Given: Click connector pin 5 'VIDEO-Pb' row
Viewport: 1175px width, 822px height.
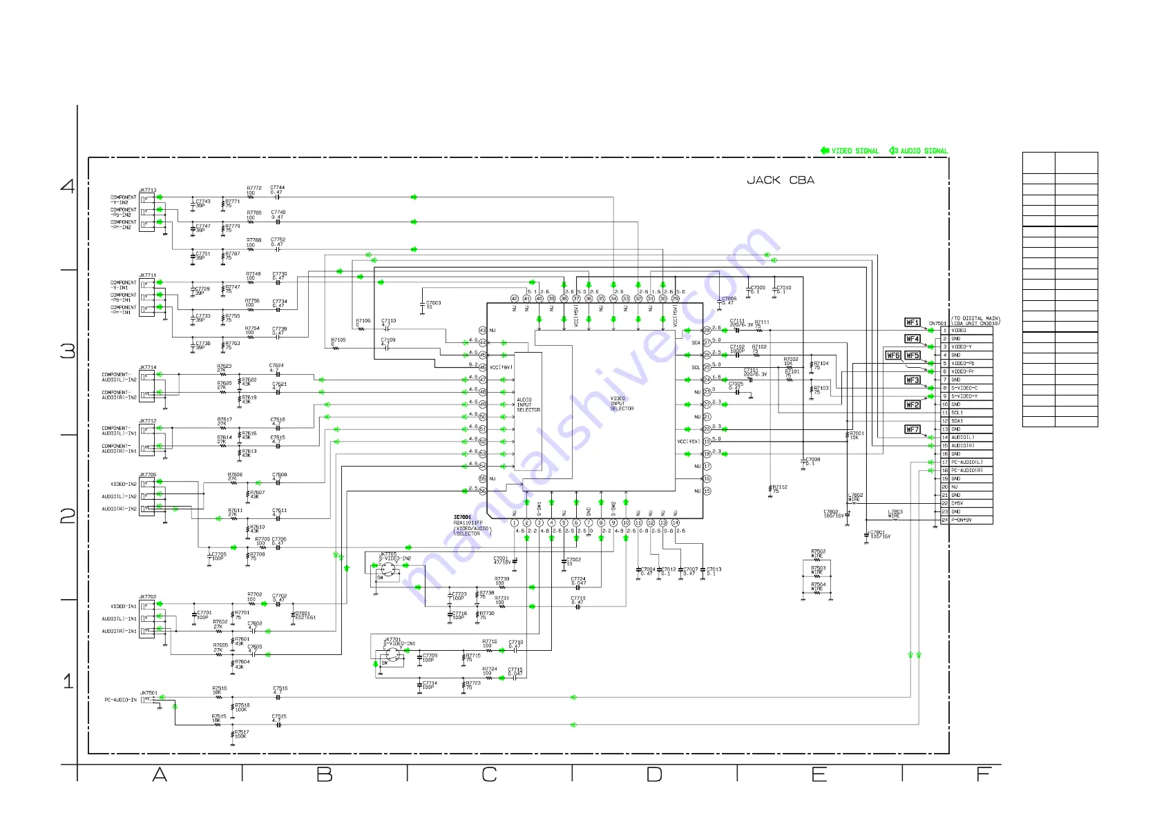Looking at the screenshot, I should (966, 364).
